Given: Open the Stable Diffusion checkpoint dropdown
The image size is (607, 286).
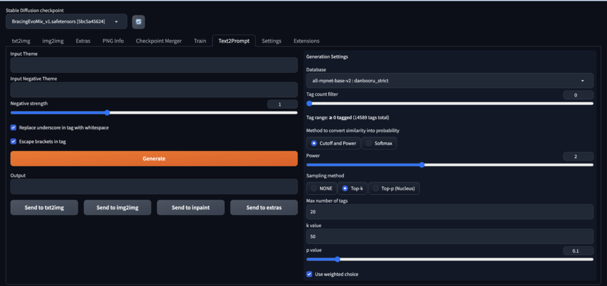Looking at the screenshot, I should [x=66, y=22].
